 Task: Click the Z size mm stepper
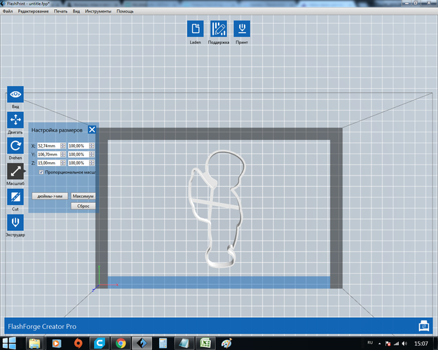(x=63, y=162)
